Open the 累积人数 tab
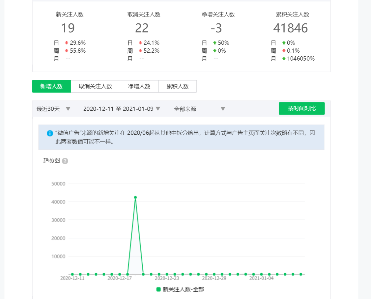The height and width of the screenshot is (299, 371). (177, 86)
